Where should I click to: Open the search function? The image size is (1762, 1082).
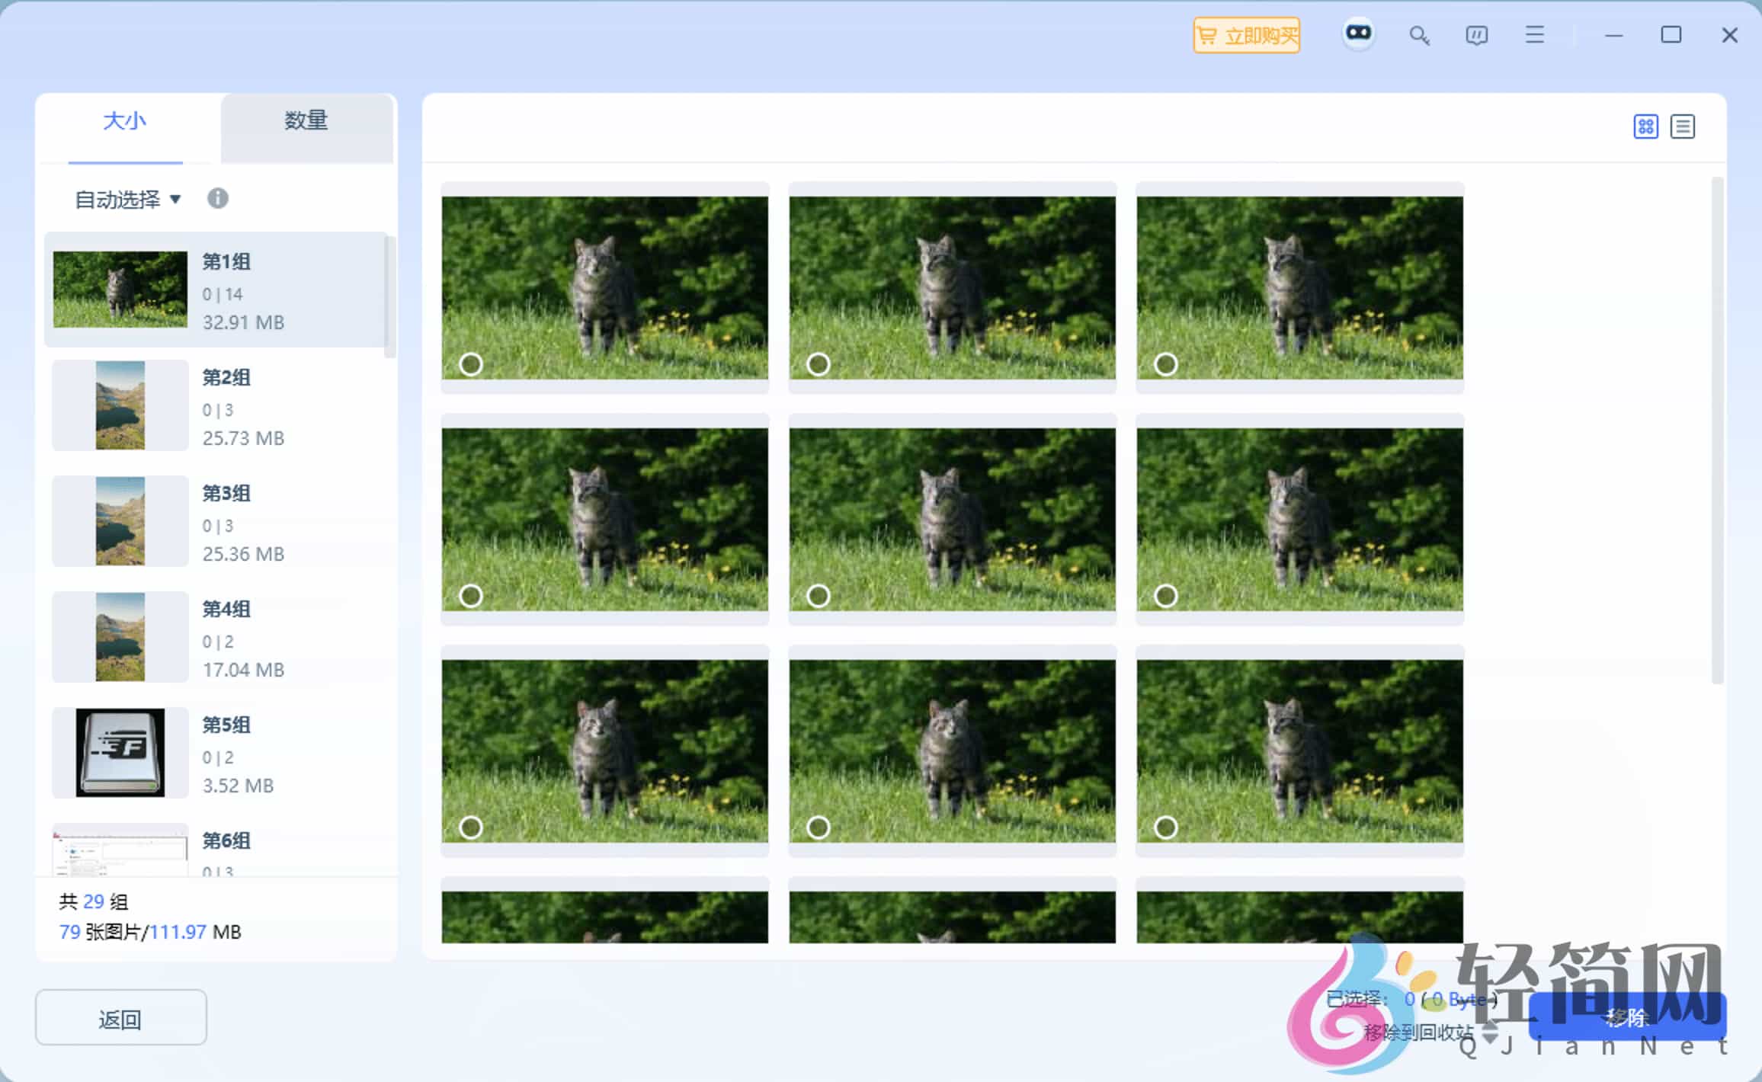1419,34
